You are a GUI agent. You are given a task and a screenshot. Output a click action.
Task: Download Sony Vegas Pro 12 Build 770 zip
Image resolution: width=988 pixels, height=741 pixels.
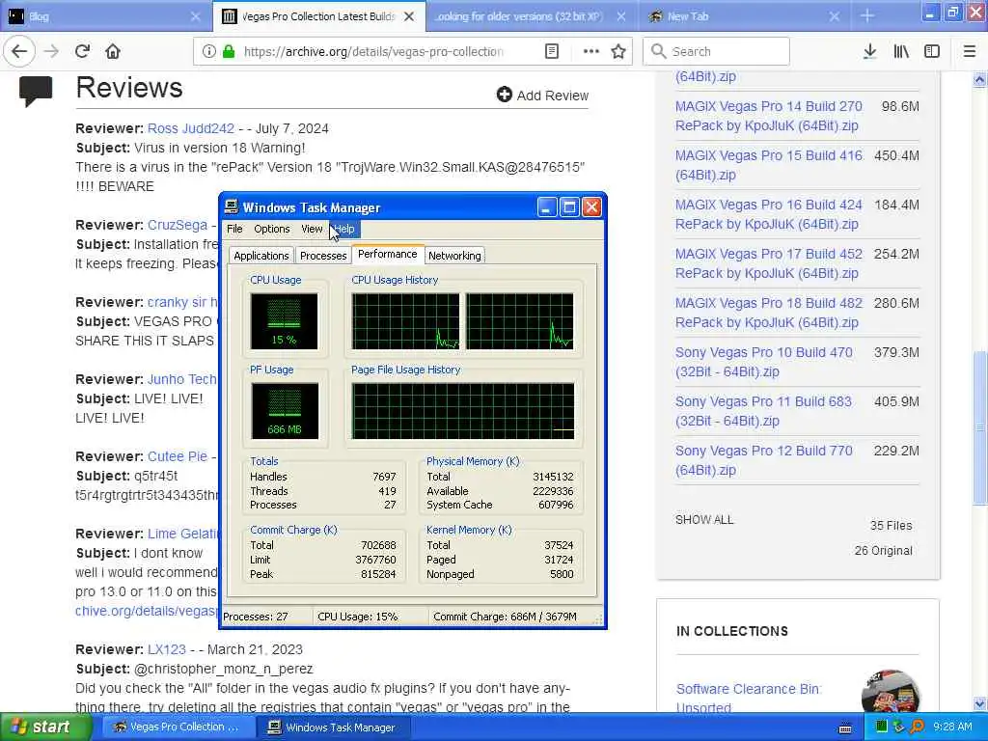pyautogui.click(x=764, y=460)
